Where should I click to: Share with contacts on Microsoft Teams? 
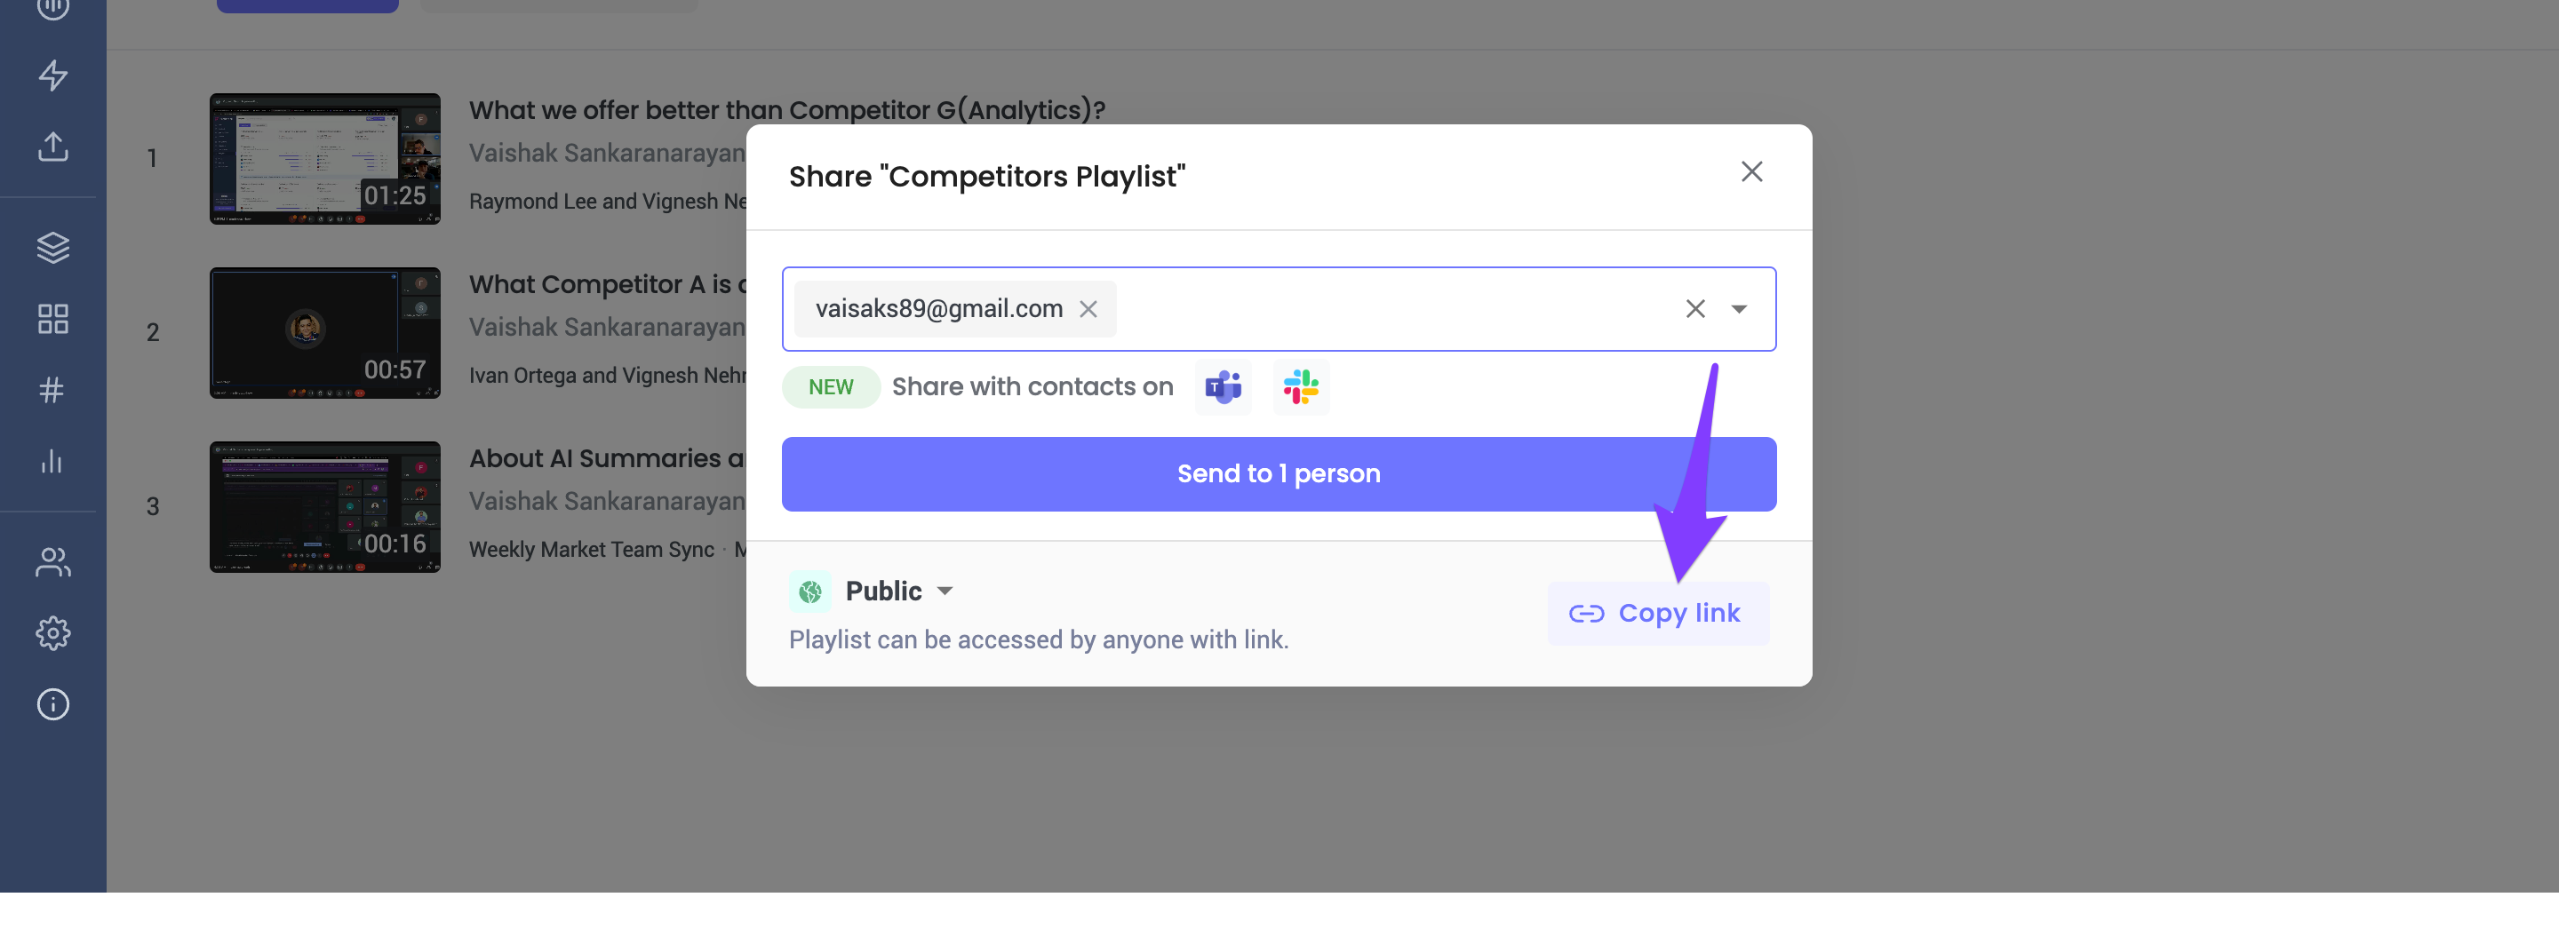tap(1223, 387)
